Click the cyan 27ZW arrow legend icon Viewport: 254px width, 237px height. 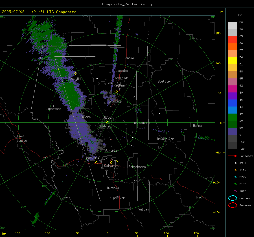tap(233, 177)
